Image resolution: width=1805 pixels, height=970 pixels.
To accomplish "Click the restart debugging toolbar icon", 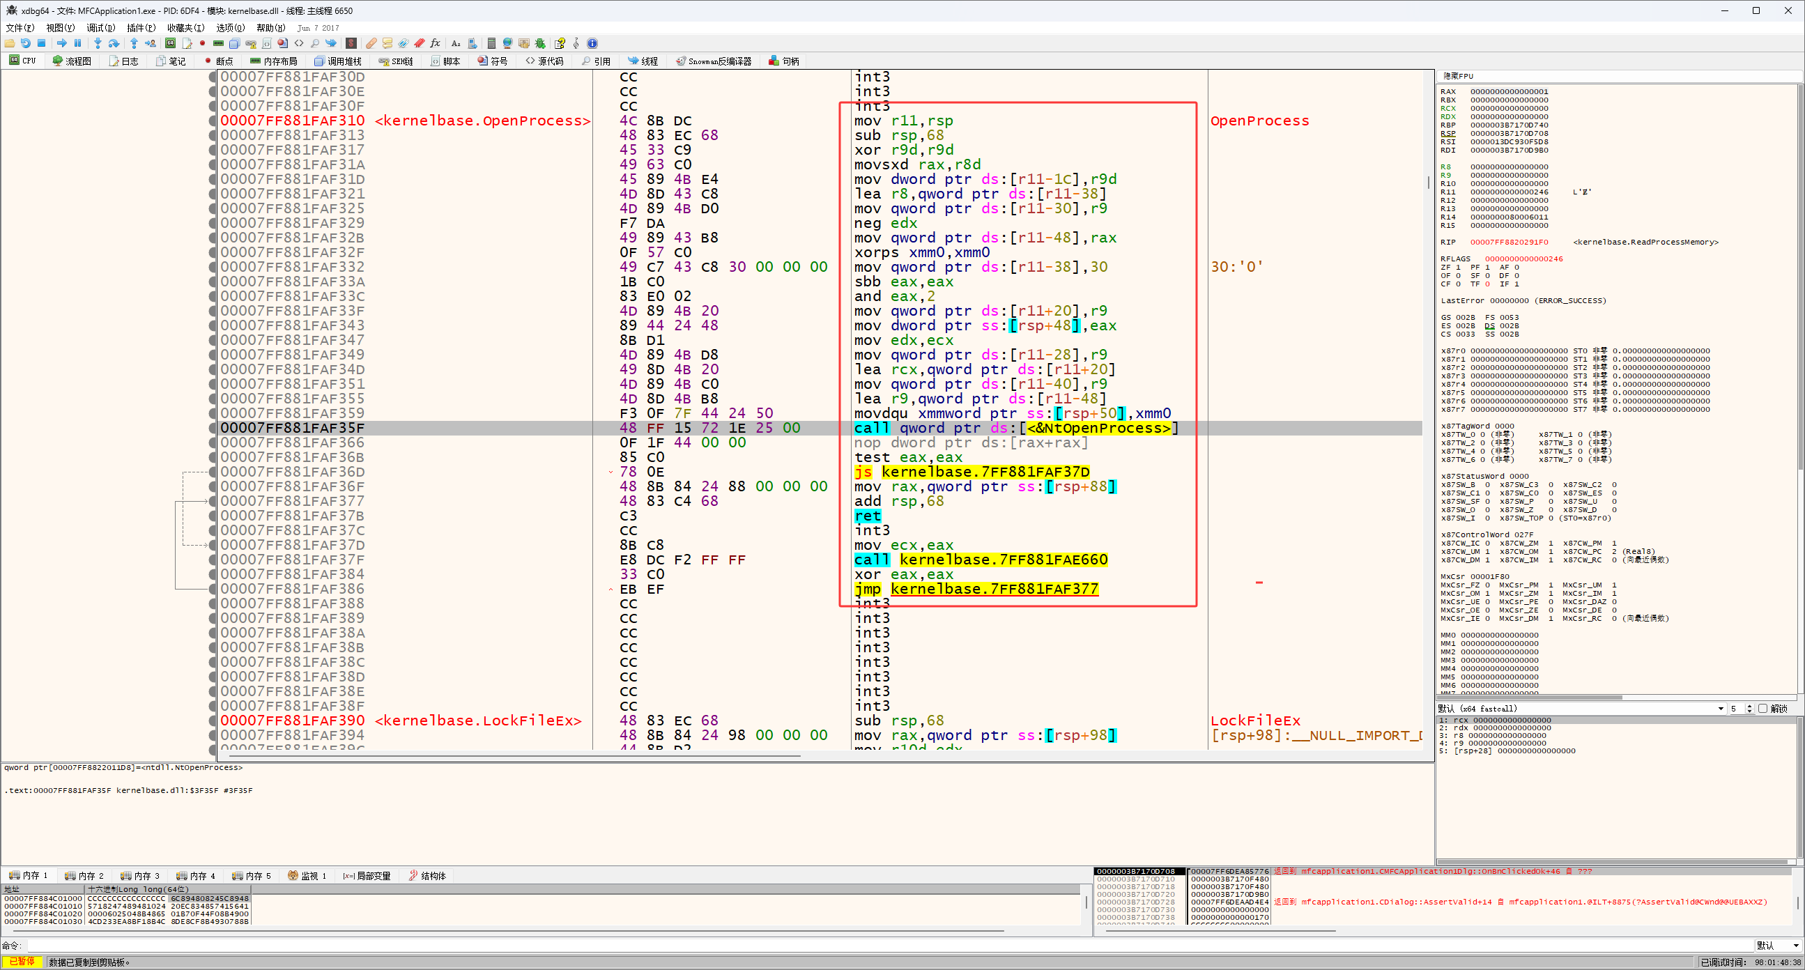I will click(25, 43).
